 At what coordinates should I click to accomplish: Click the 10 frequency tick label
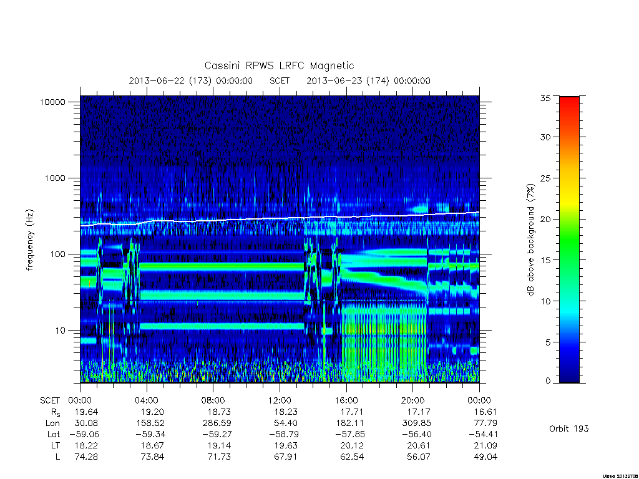[61, 331]
